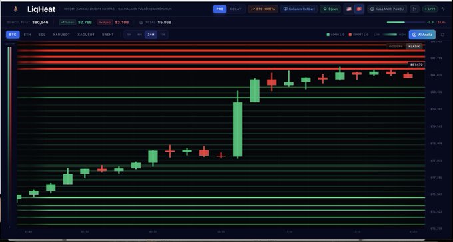Viewport: 453px width, 242px height.
Task: Click the green Yukarı badge
Action: coord(67,22)
